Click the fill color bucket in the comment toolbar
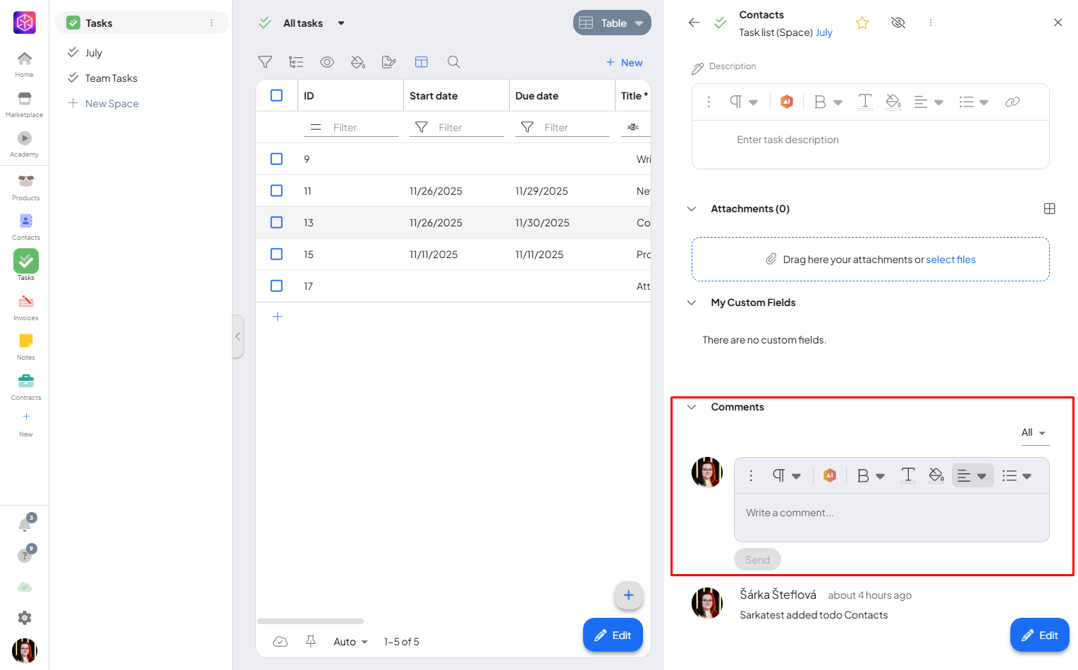 coord(936,475)
